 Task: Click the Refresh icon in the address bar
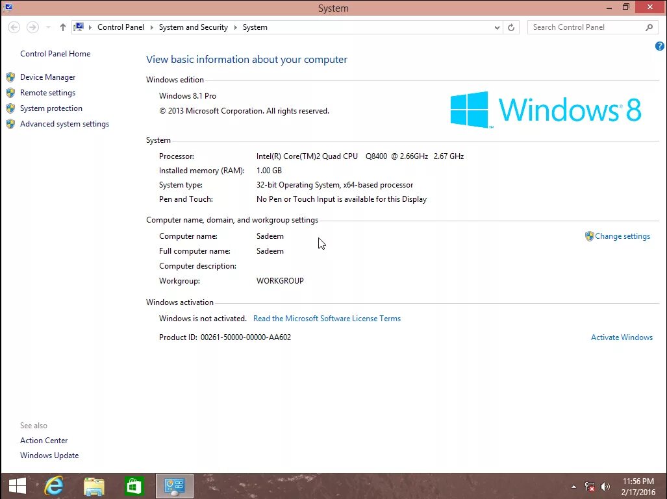(511, 27)
